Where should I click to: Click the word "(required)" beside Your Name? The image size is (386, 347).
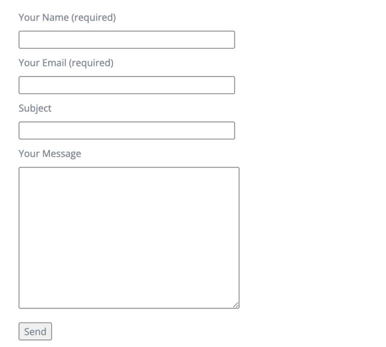tap(93, 18)
